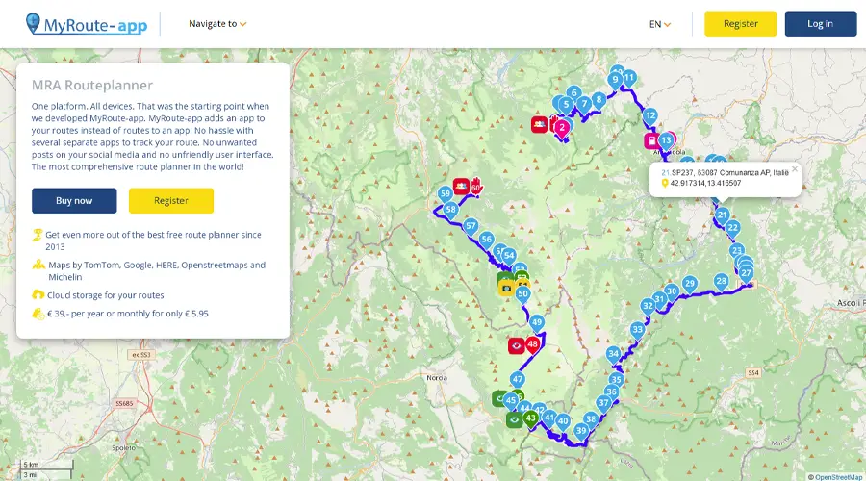Select waypoint marker 11

click(628, 78)
